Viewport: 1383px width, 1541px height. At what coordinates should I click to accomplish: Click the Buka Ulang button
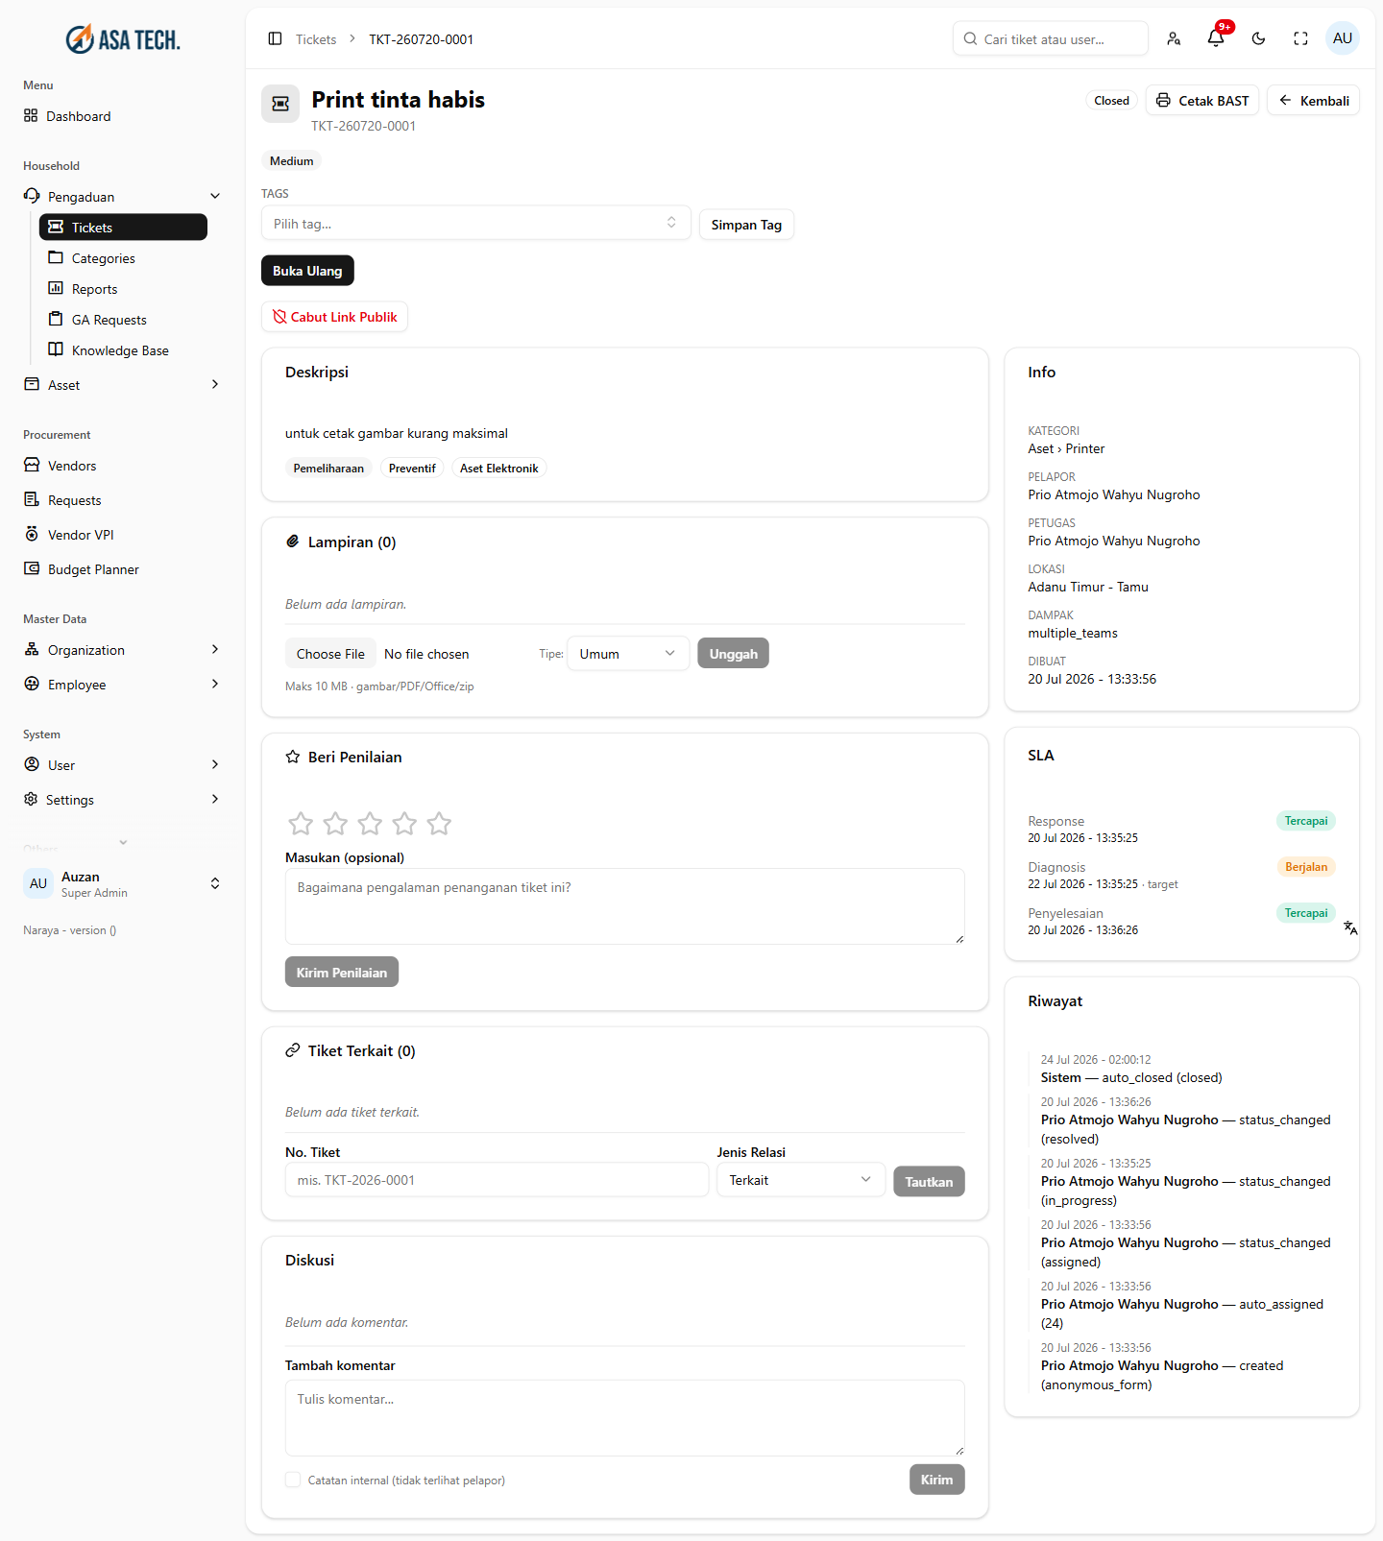[307, 271]
